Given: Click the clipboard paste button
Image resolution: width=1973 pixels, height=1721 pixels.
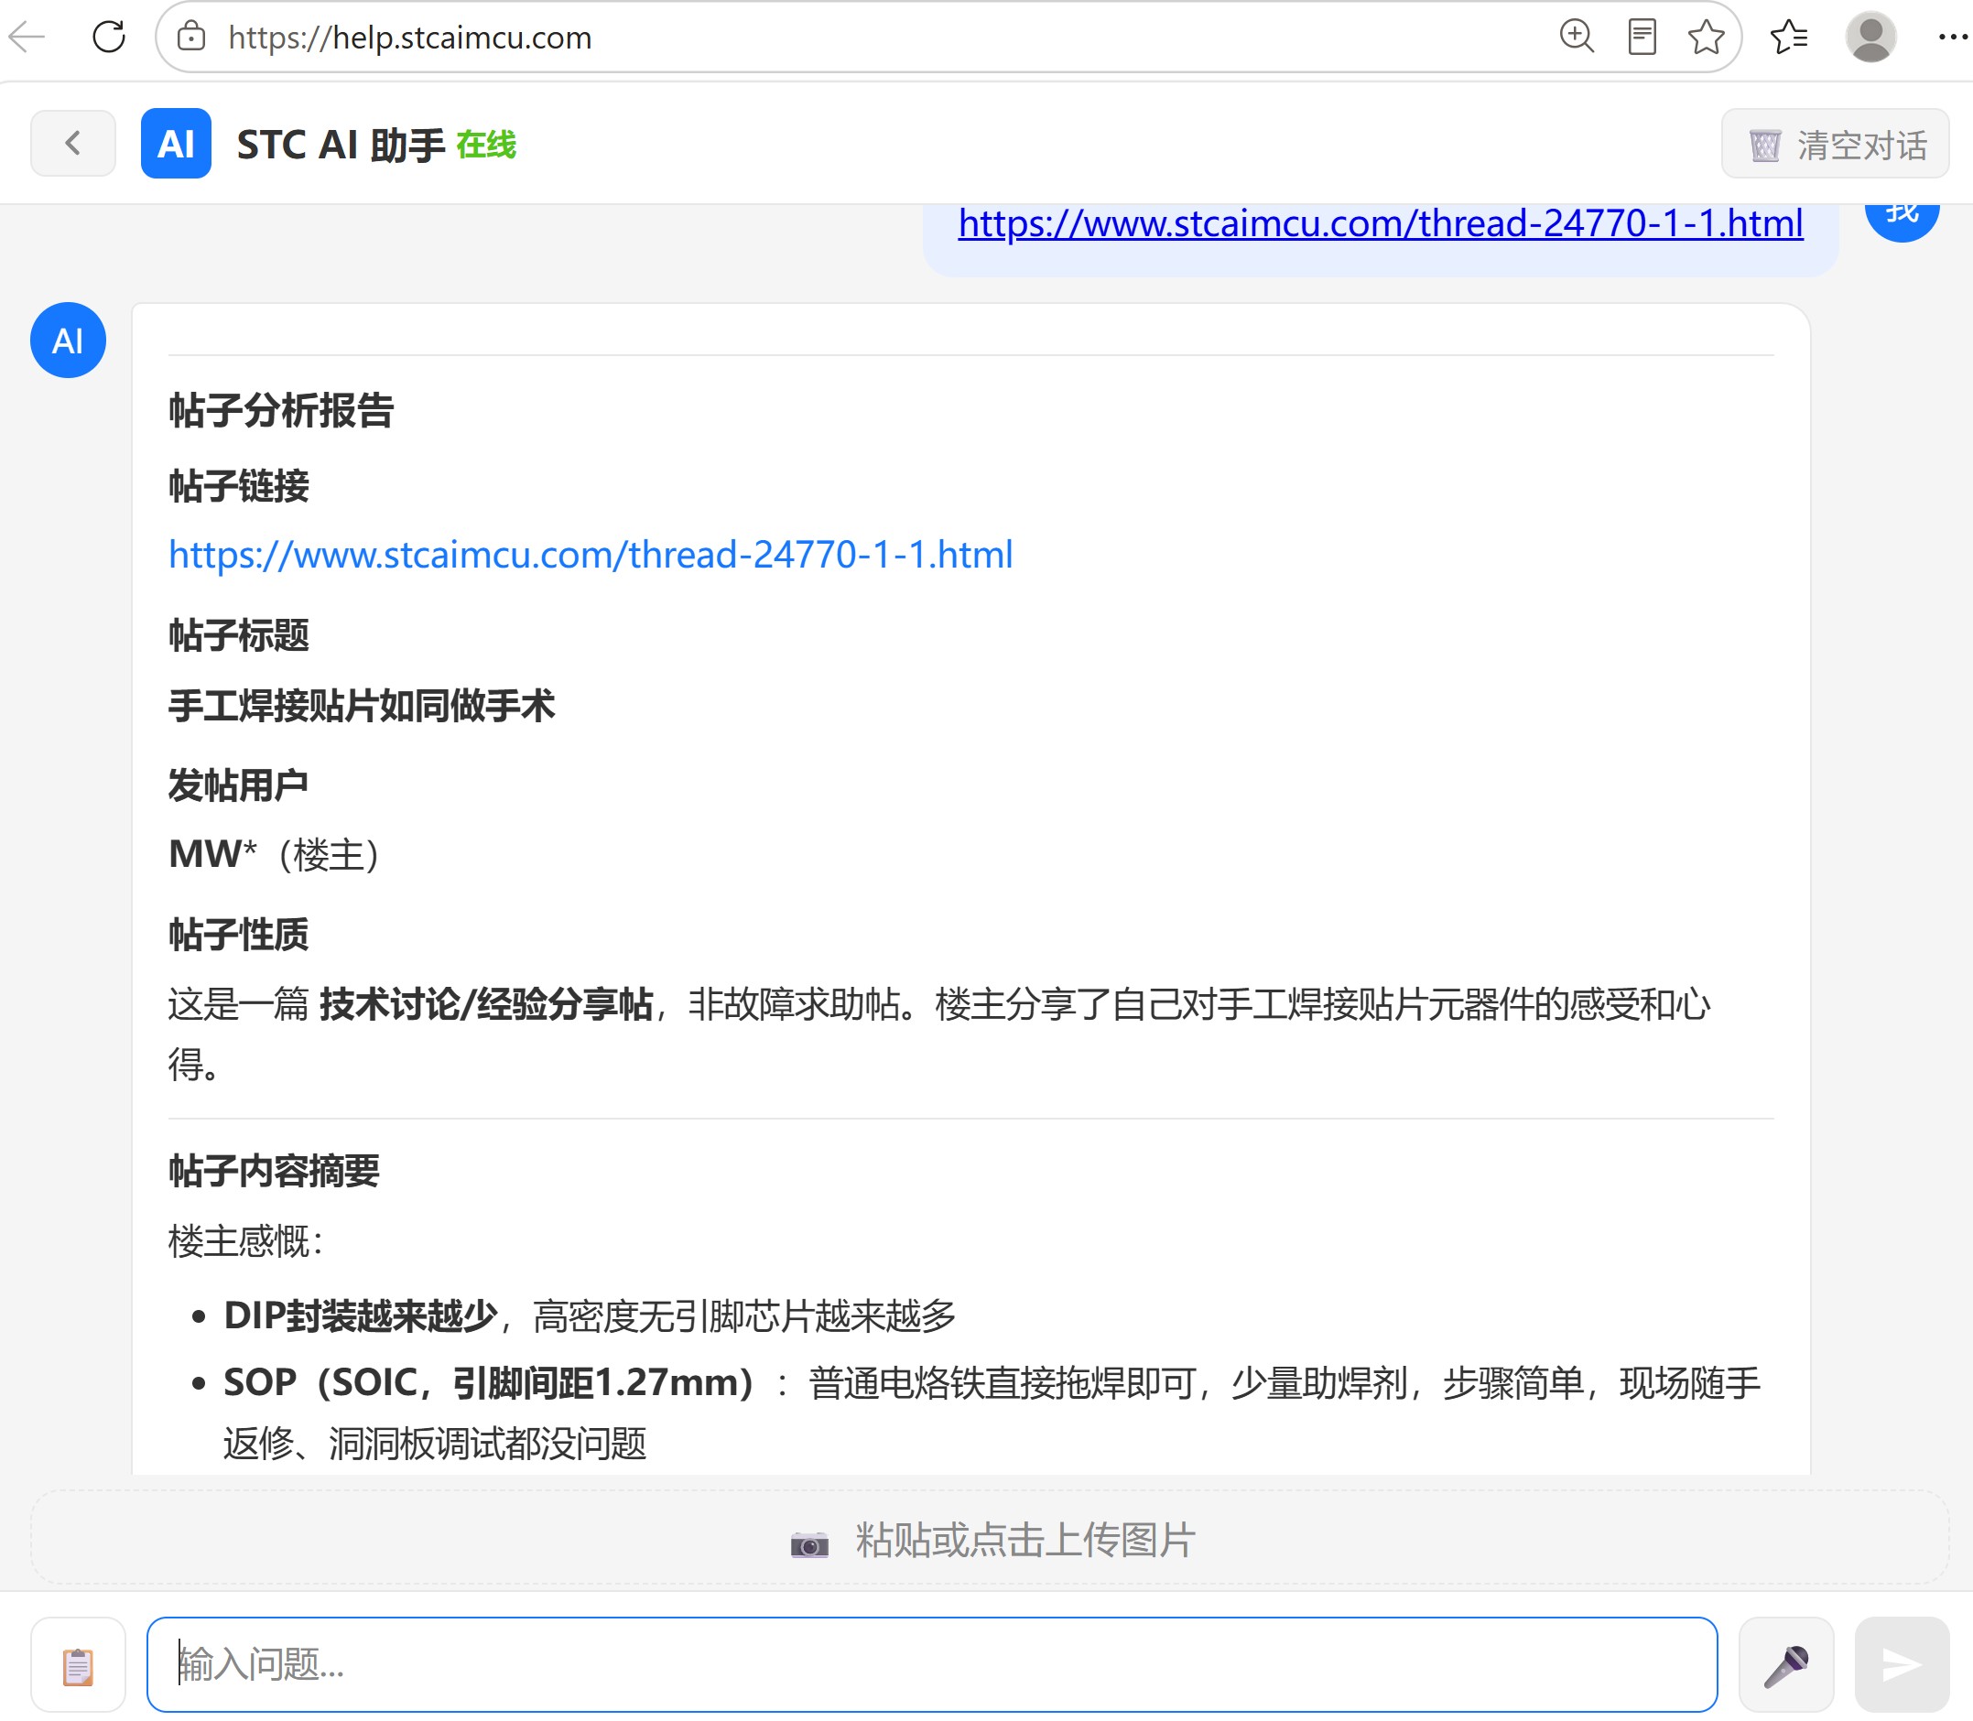Looking at the screenshot, I should click(78, 1665).
